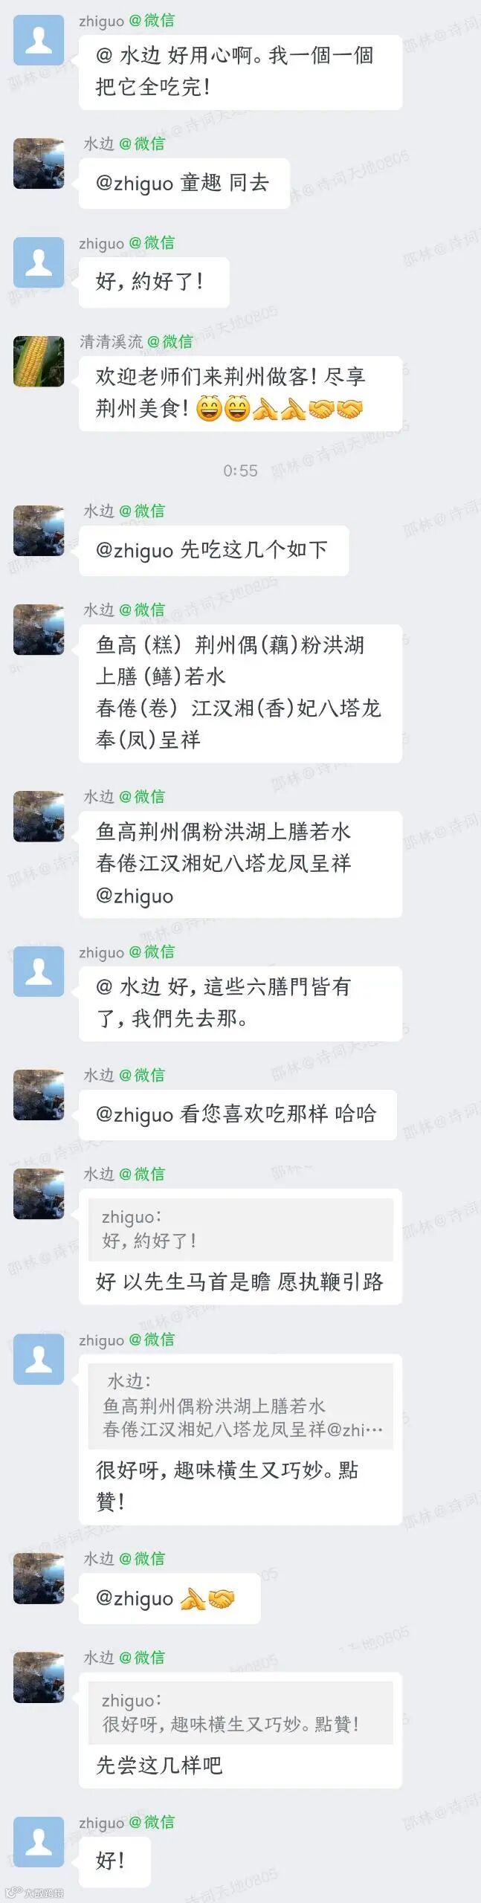Open 水边's avatar beside the "童趣 同去" message
The width and height of the screenshot is (481, 1903).
pyautogui.click(x=39, y=163)
